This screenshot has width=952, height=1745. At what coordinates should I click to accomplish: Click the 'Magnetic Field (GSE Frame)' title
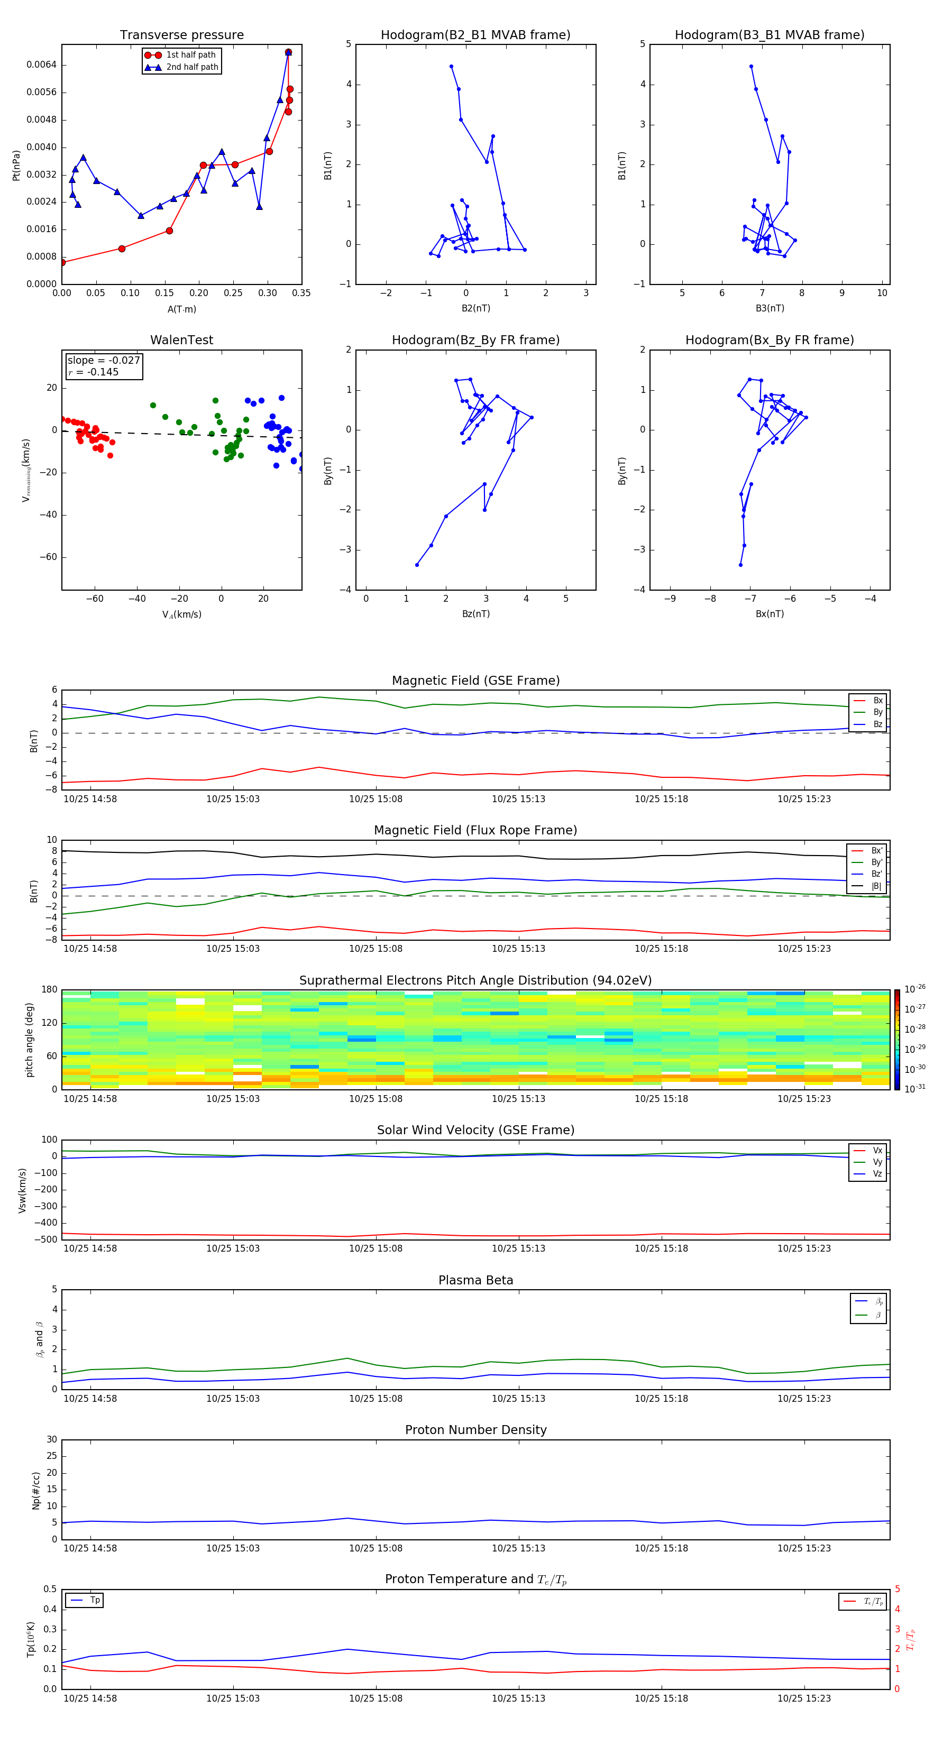tap(475, 681)
